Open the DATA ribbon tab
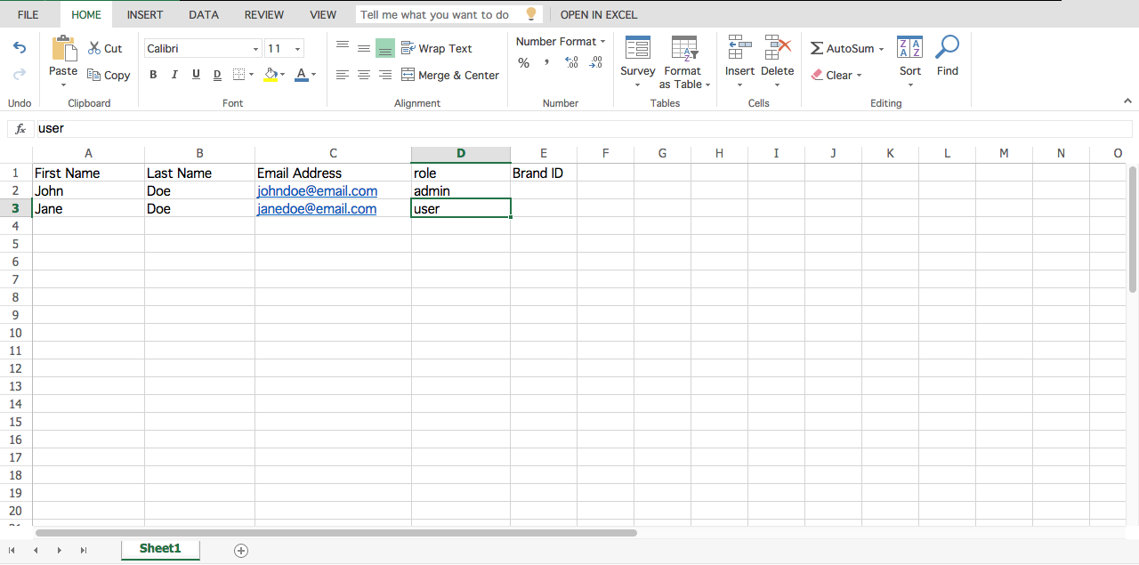 (204, 14)
